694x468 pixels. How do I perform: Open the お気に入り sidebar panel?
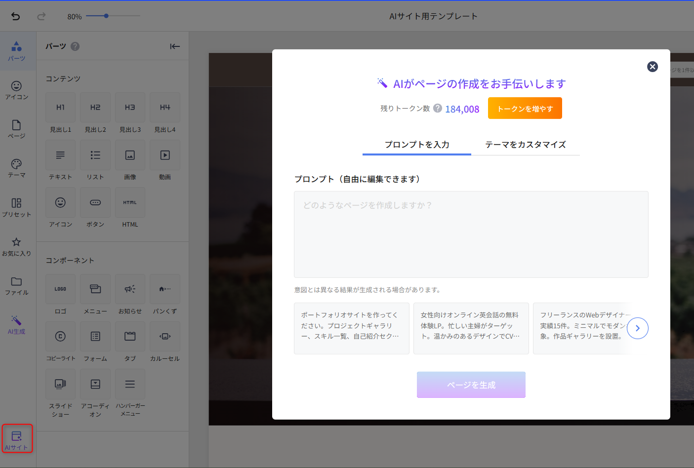[16, 246]
